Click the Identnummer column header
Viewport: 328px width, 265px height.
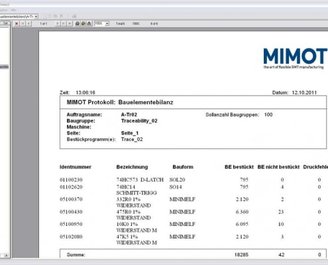coord(76,167)
